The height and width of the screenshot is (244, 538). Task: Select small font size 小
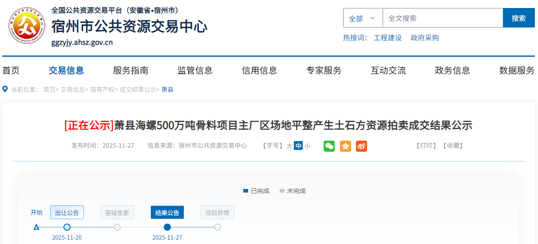point(307,146)
